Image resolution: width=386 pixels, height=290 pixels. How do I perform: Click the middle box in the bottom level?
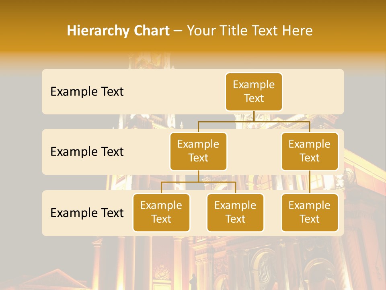[x=235, y=213]
